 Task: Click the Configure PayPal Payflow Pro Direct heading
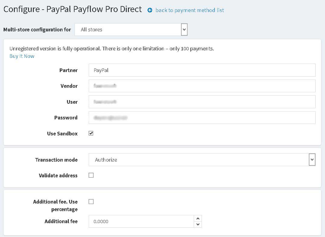point(72,9)
